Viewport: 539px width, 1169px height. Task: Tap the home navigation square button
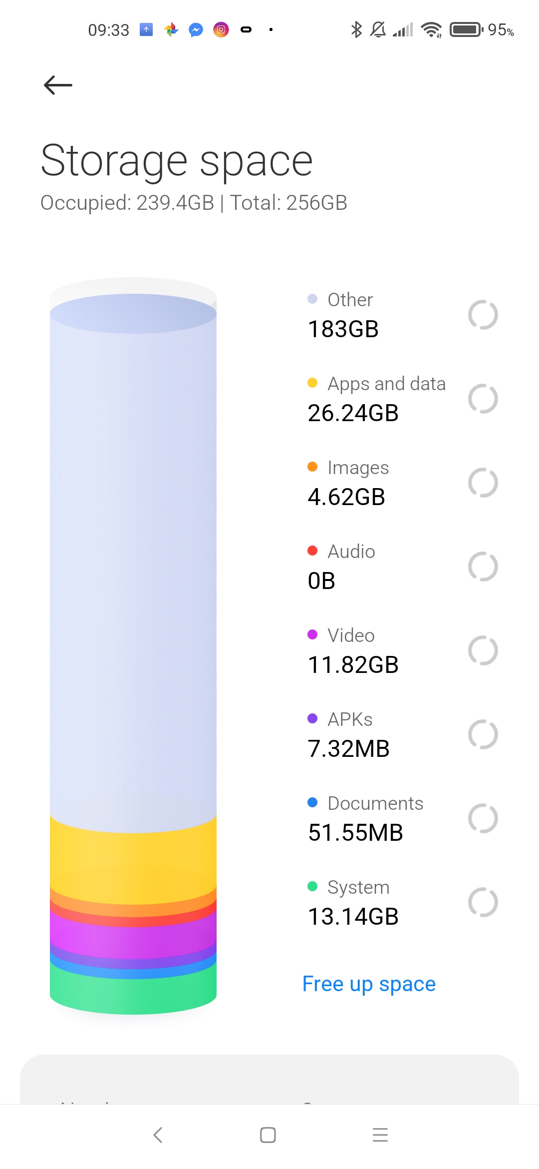coord(268,1135)
